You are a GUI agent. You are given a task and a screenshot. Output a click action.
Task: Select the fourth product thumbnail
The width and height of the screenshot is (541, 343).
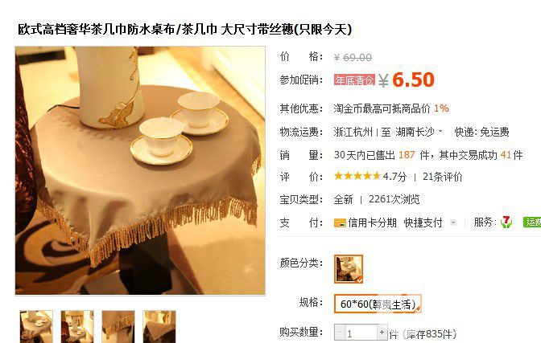coord(159,326)
